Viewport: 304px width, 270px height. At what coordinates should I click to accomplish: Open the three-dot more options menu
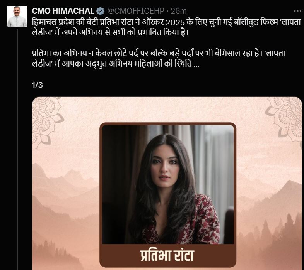pyautogui.click(x=297, y=11)
